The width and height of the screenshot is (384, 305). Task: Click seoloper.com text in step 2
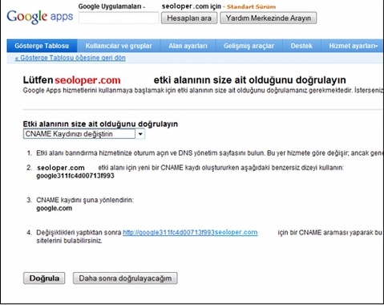61,168
